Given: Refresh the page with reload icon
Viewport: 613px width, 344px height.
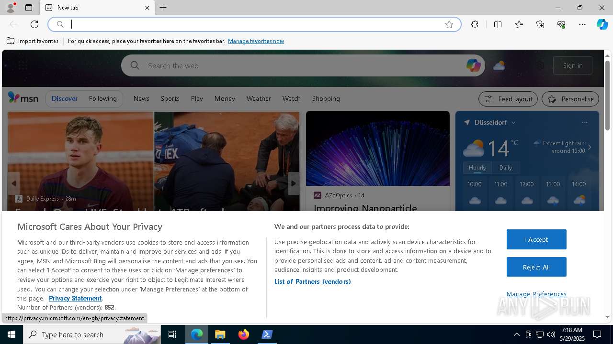Looking at the screenshot, I should click(x=34, y=24).
